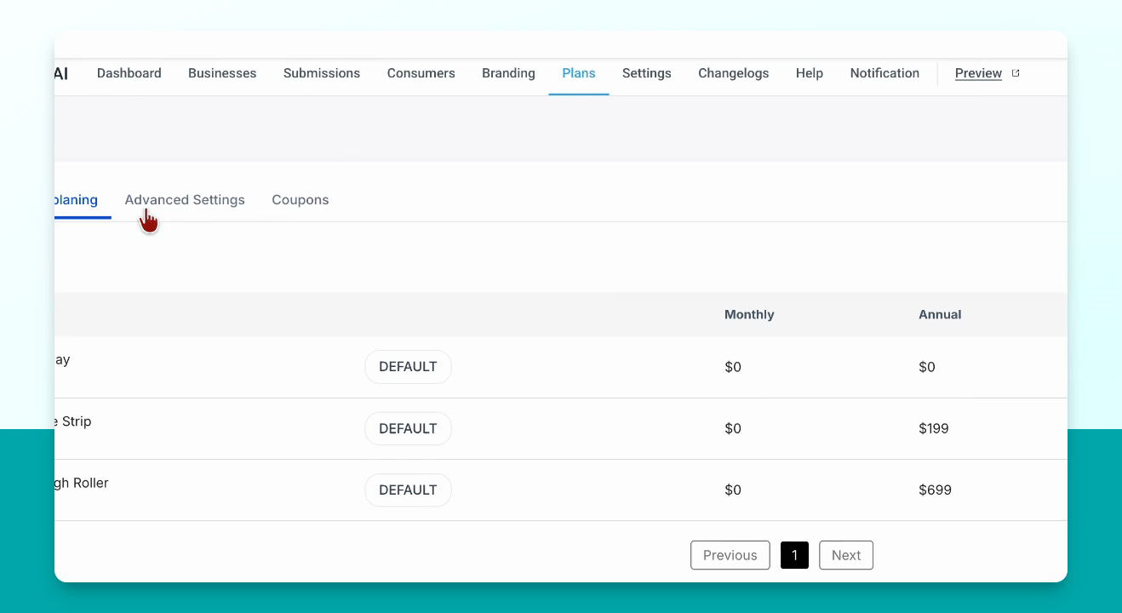Image resolution: width=1122 pixels, height=613 pixels.
Task: Click the DEFAULT badge in the $0 annual row
Action: click(408, 367)
